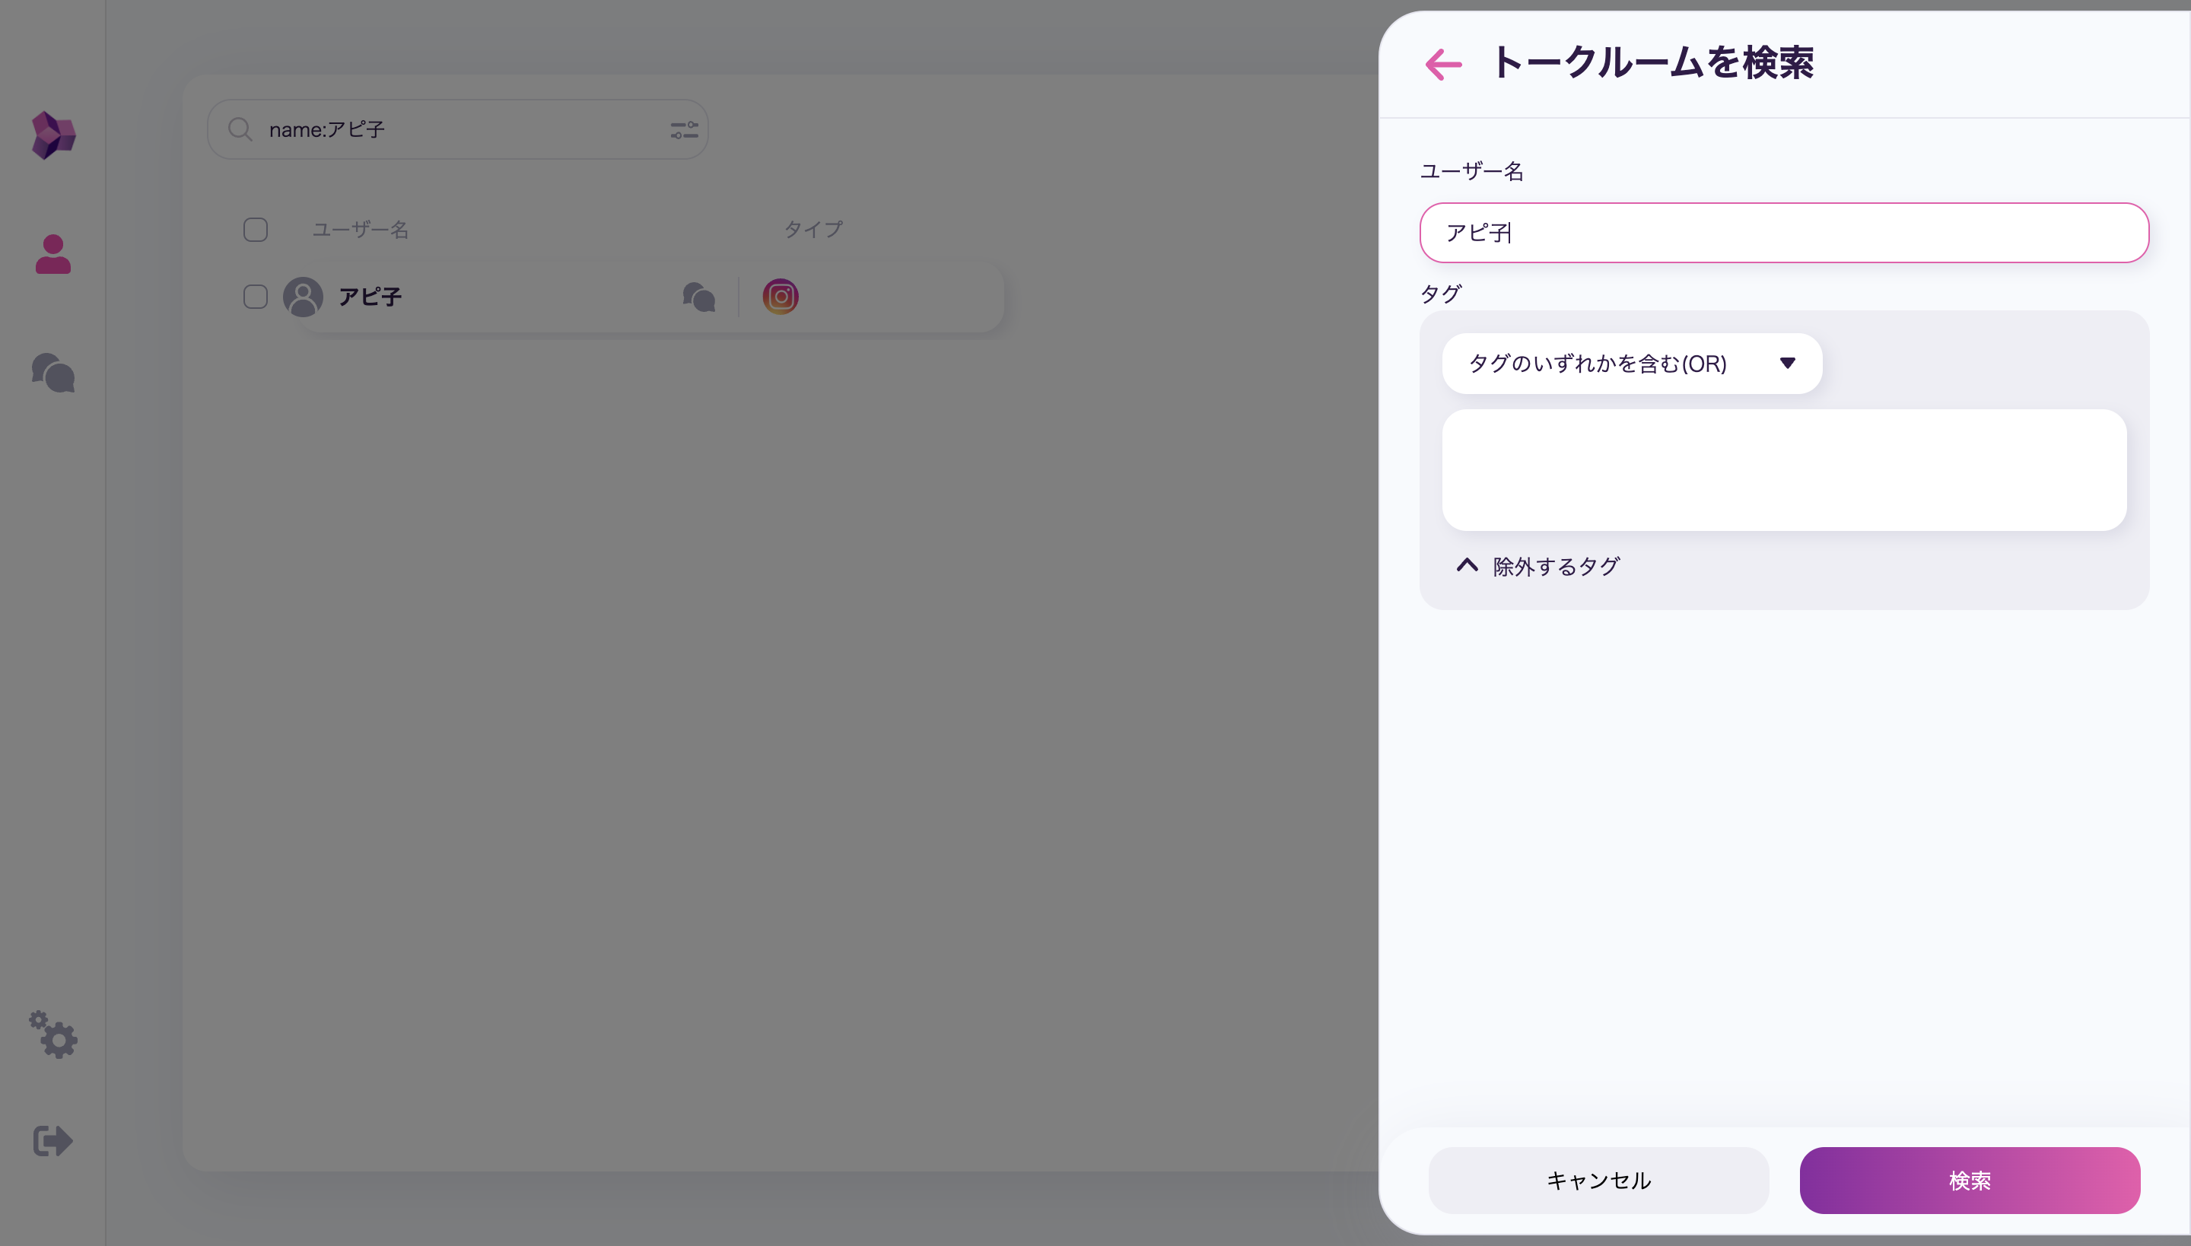
Task: Click the chat bubble icon in アピ子 row
Action: point(698,297)
